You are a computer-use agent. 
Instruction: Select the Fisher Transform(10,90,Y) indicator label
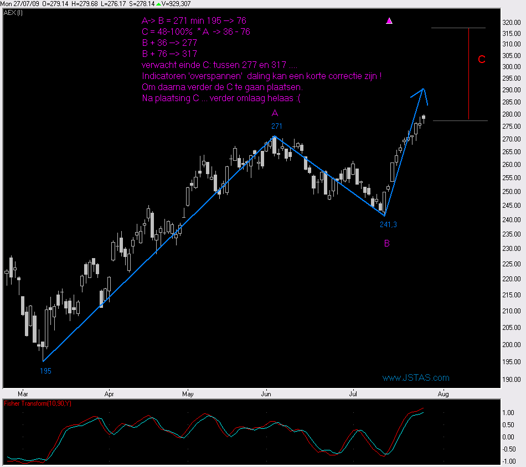[x=38, y=403]
